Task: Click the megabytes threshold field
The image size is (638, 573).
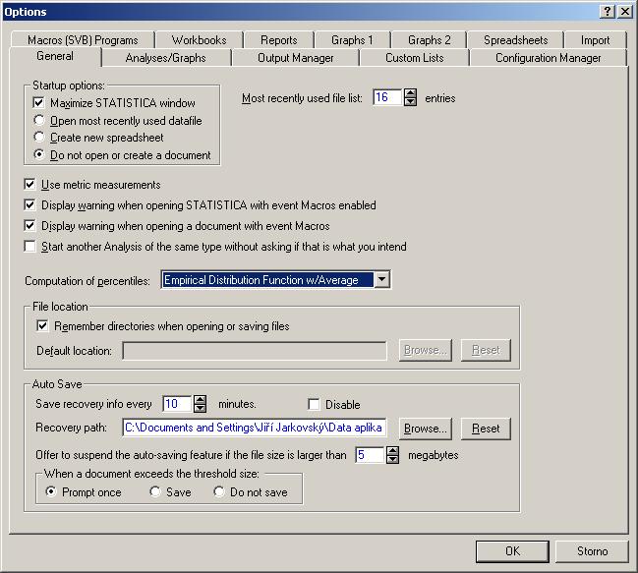Action: pyautogui.click(x=370, y=455)
